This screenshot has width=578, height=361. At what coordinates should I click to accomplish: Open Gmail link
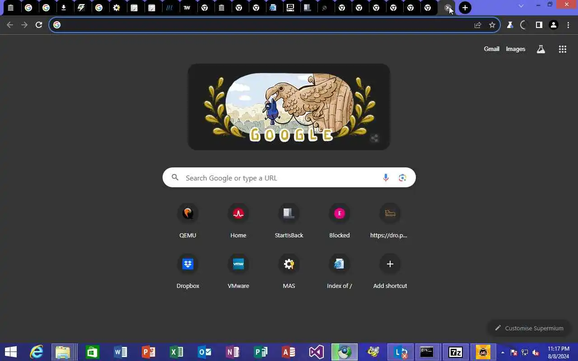pos(491,49)
